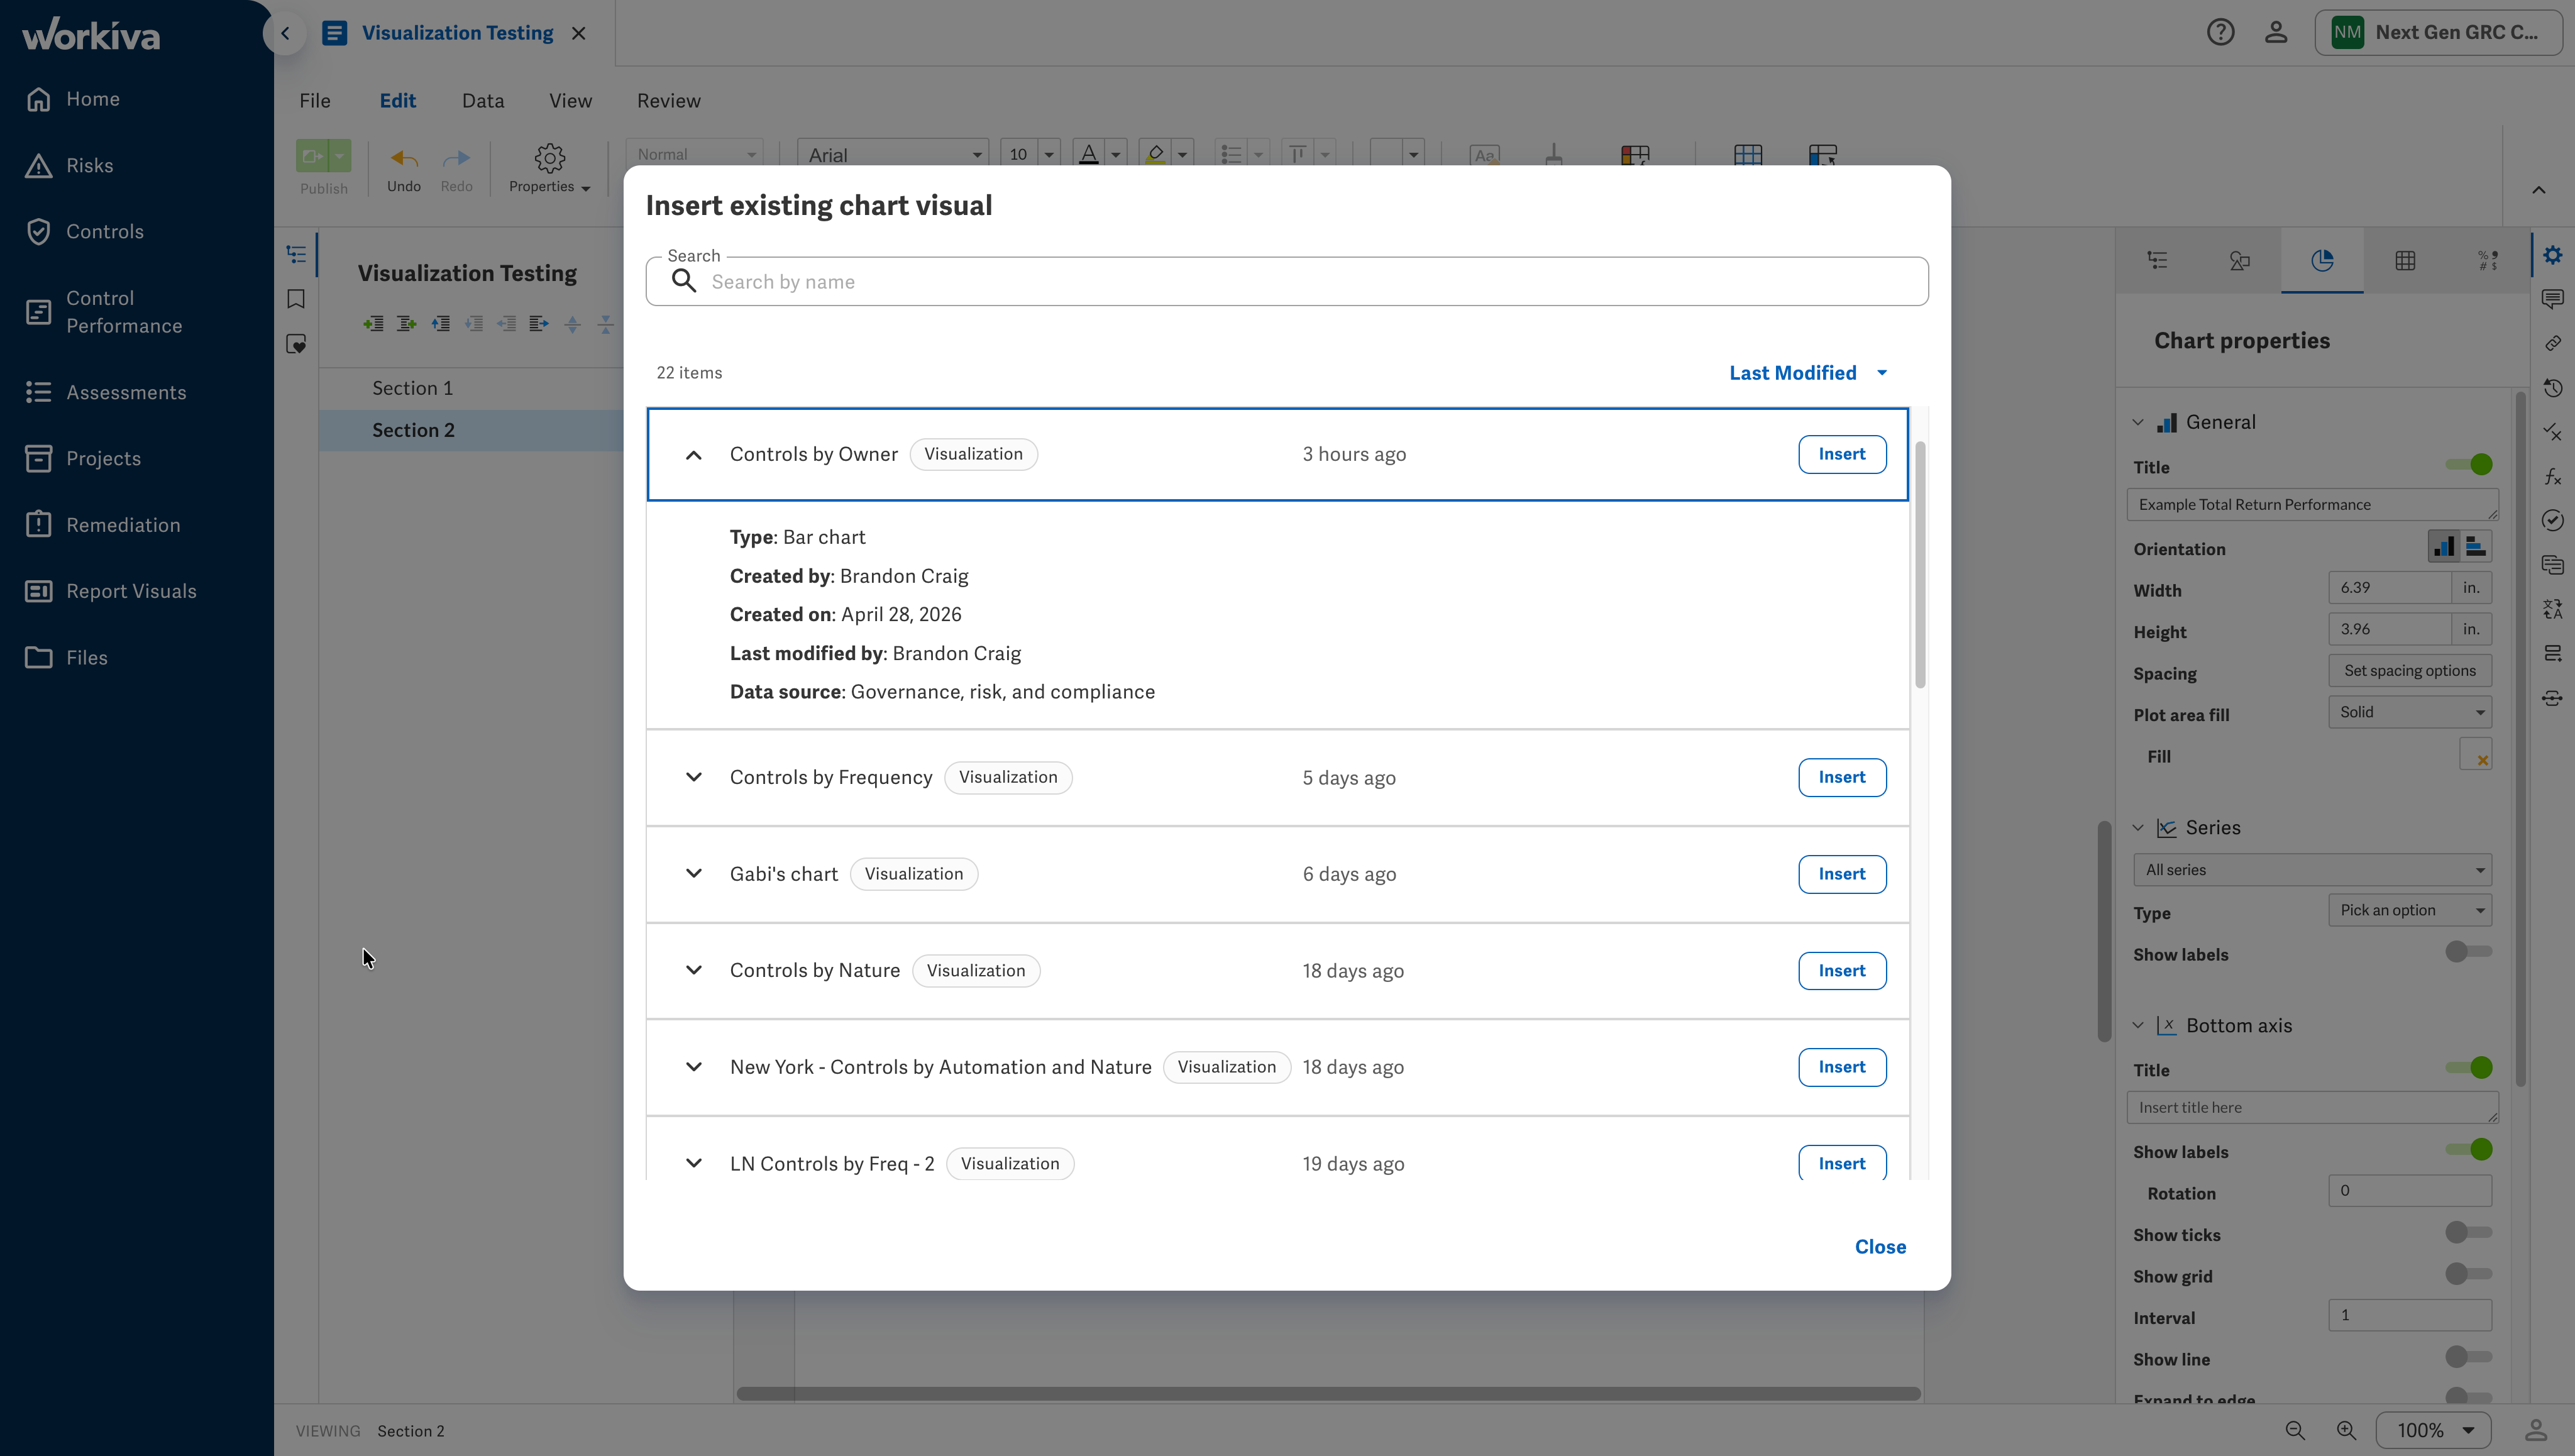Open the Plot area fill Solid dropdown
The image size is (2575, 1456).
coord(2410,712)
